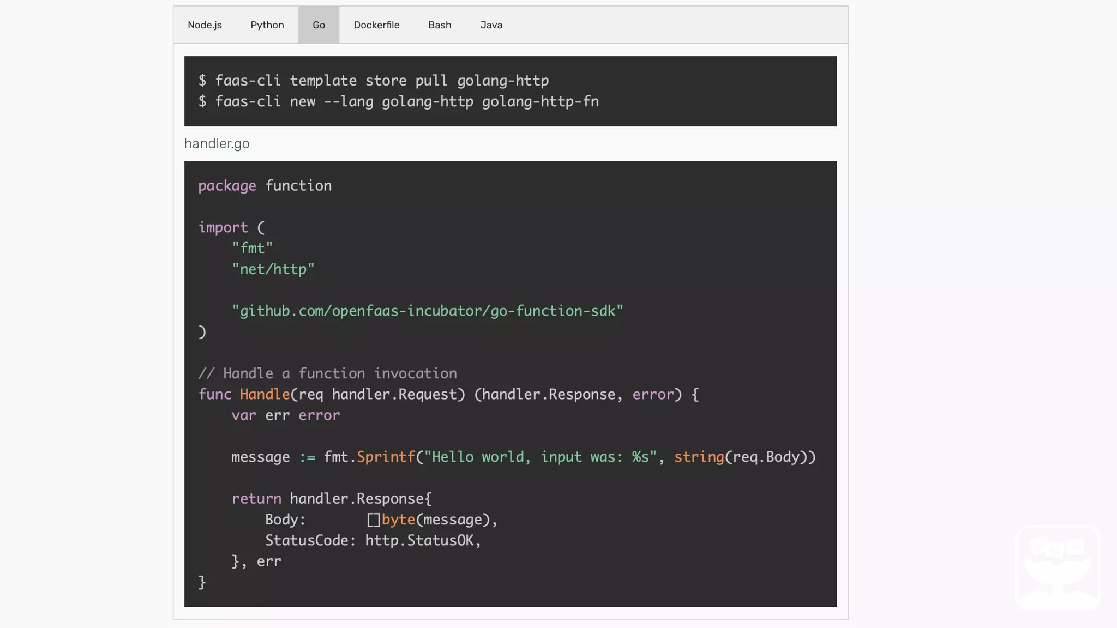
Task: Click the "fmt" import string
Action: click(252, 249)
